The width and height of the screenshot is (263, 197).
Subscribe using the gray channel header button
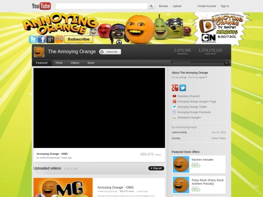(110, 52)
